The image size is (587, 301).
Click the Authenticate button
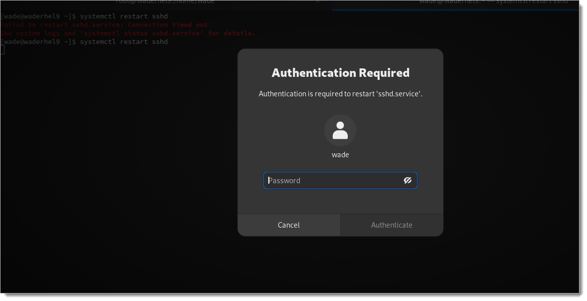click(x=391, y=225)
